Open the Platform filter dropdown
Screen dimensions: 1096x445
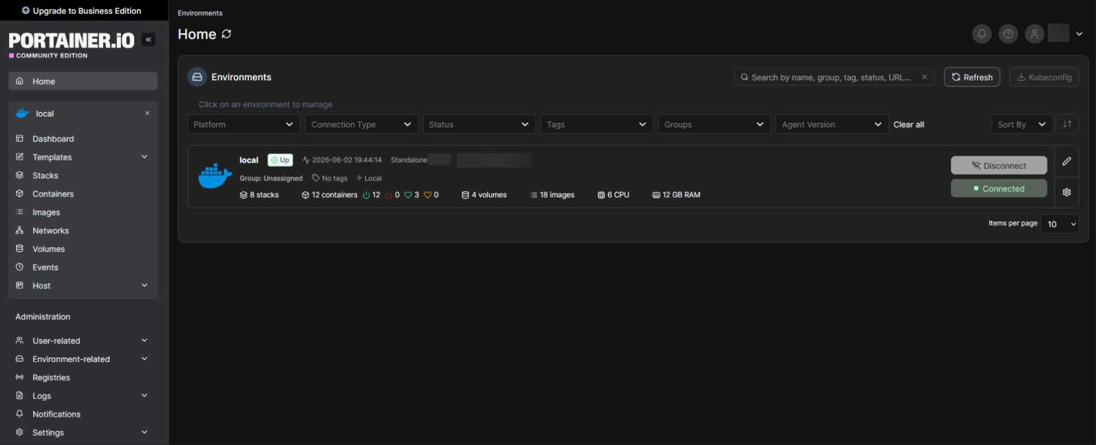click(244, 124)
